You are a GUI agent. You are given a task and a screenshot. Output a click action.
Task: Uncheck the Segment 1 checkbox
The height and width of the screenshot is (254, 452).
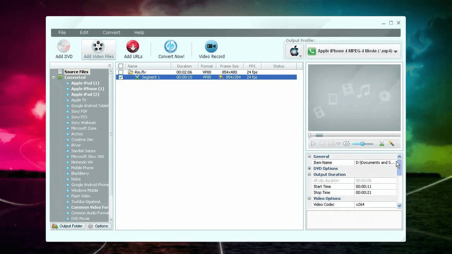click(121, 77)
